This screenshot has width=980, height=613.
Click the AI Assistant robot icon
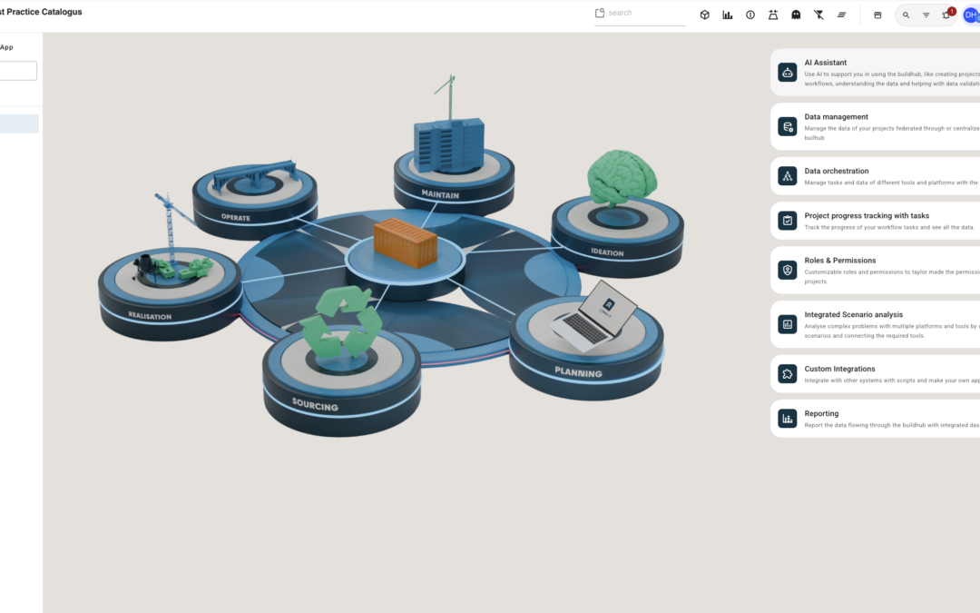click(x=788, y=73)
